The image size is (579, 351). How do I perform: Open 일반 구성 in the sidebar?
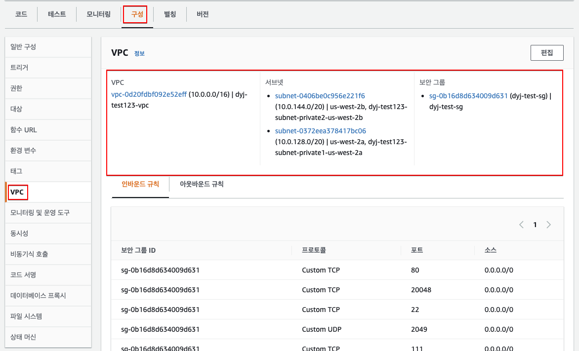coord(23,47)
